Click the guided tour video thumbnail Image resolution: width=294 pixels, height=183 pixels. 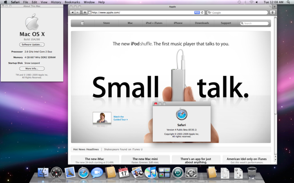[x=102, y=118]
